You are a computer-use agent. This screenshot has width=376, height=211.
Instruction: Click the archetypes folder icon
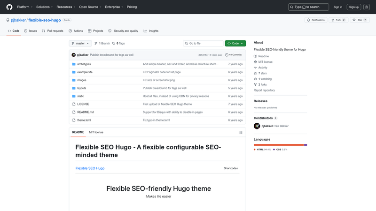click(74, 64)
